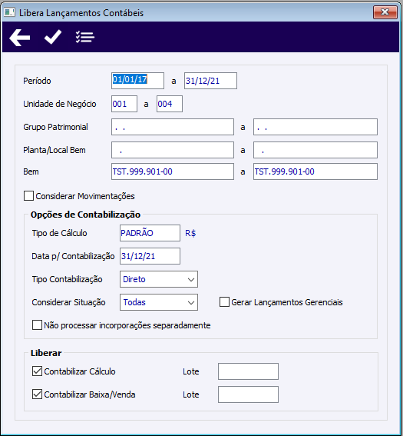
Task: Uncheck Contabilizar Baixa/Venda checkbox
Action: (x=37, y=394)
